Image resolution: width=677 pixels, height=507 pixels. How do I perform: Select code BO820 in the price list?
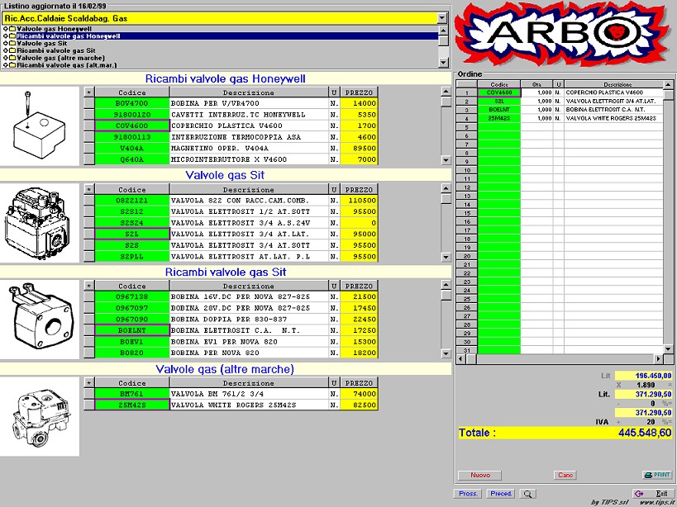coord(132,353)
